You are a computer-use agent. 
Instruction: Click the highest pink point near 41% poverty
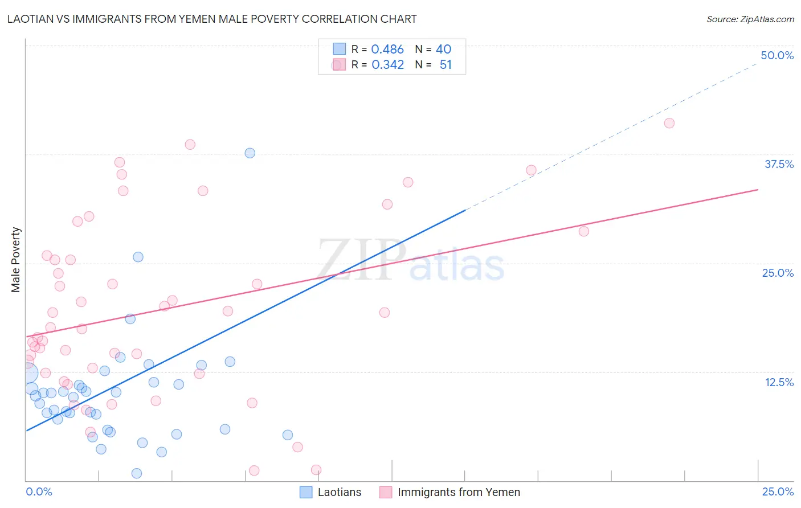point(669,123)
